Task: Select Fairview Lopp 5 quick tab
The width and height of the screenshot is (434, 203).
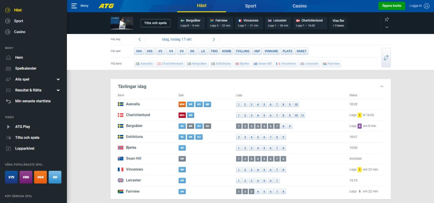Action: 220,23
